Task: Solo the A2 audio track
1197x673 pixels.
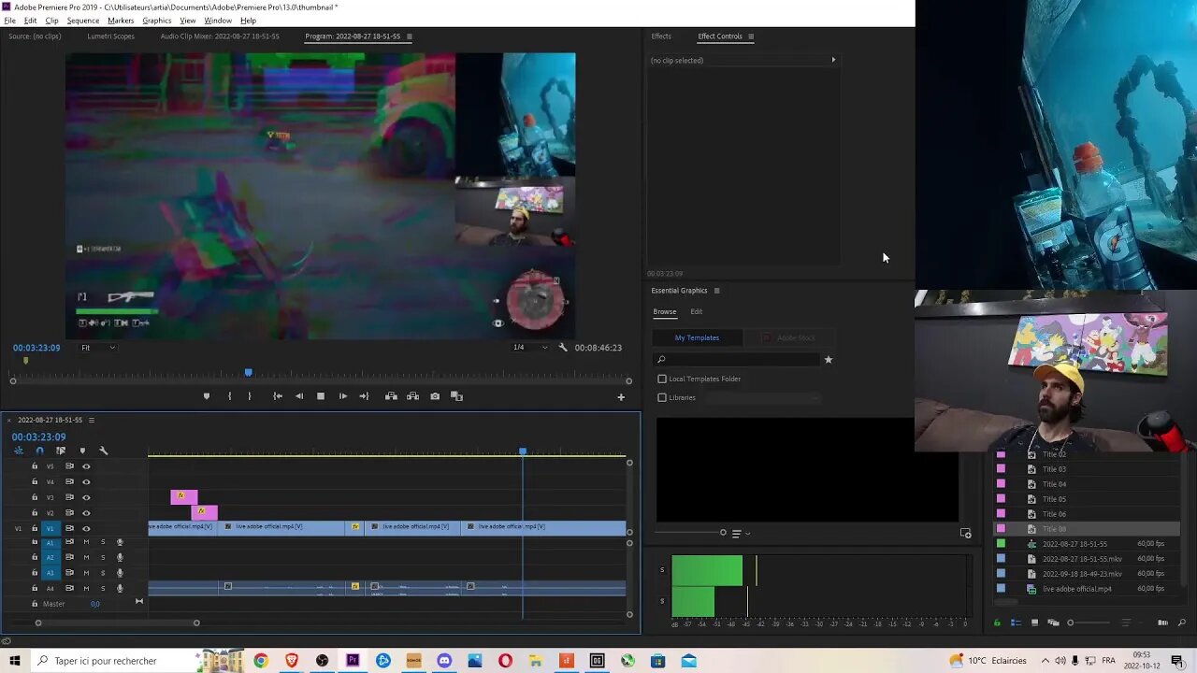Action: (x=103, y=557)
